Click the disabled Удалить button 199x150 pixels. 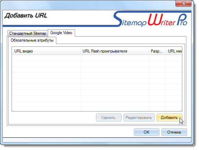(x=109, y=118)
